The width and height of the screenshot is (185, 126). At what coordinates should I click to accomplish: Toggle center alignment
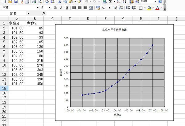80,8
